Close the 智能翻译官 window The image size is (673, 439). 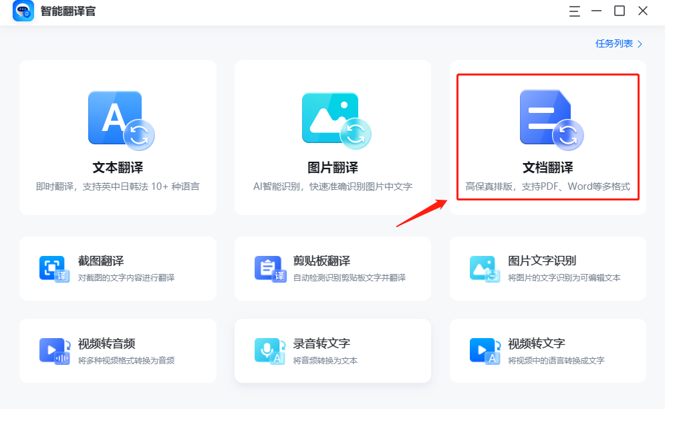click(x=642, y=11)
